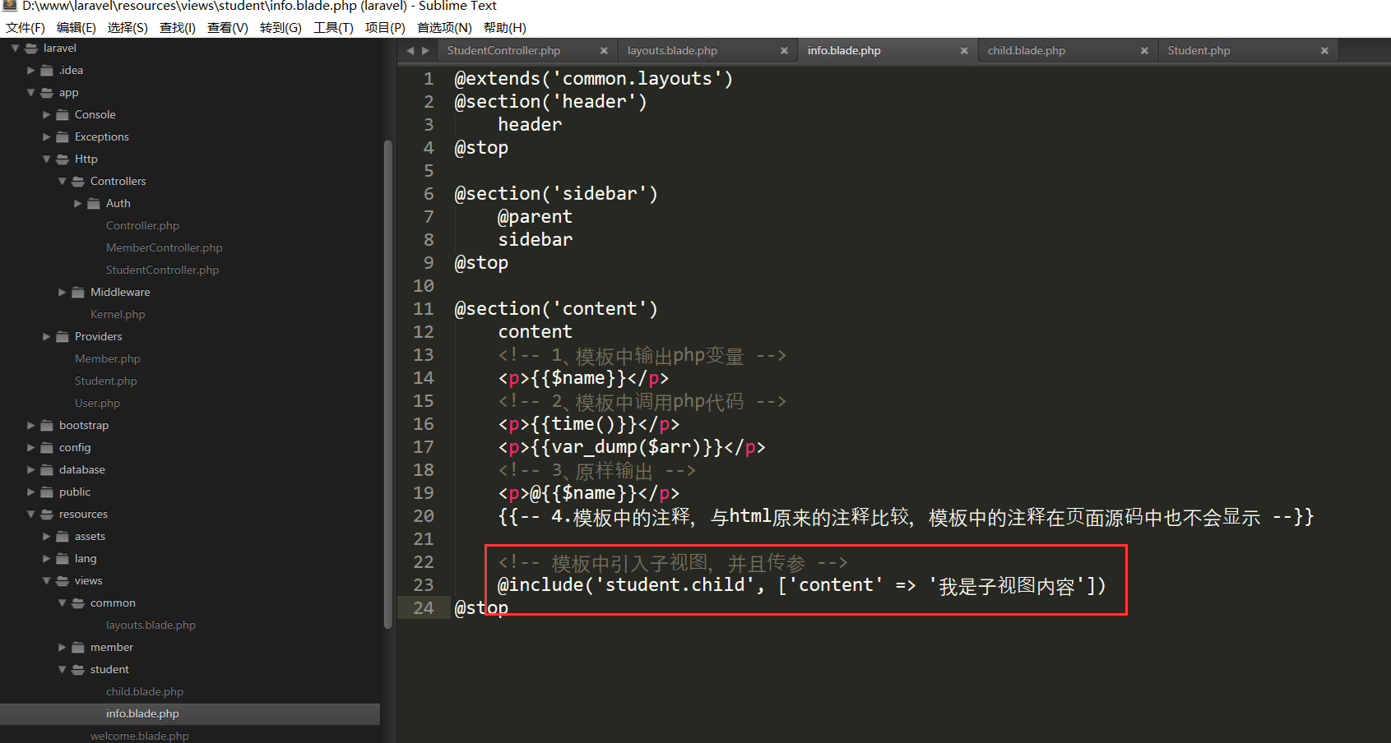
Task: Open Member.php in the sidebar
Action: pyautogui.click(x=107, y=359)
